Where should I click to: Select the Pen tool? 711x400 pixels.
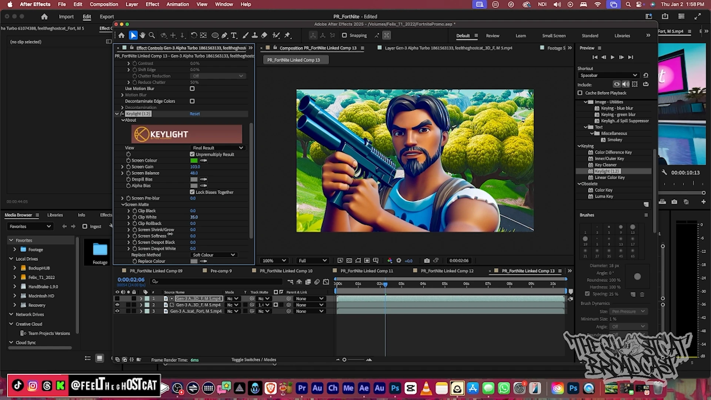[x=224, y=36]
